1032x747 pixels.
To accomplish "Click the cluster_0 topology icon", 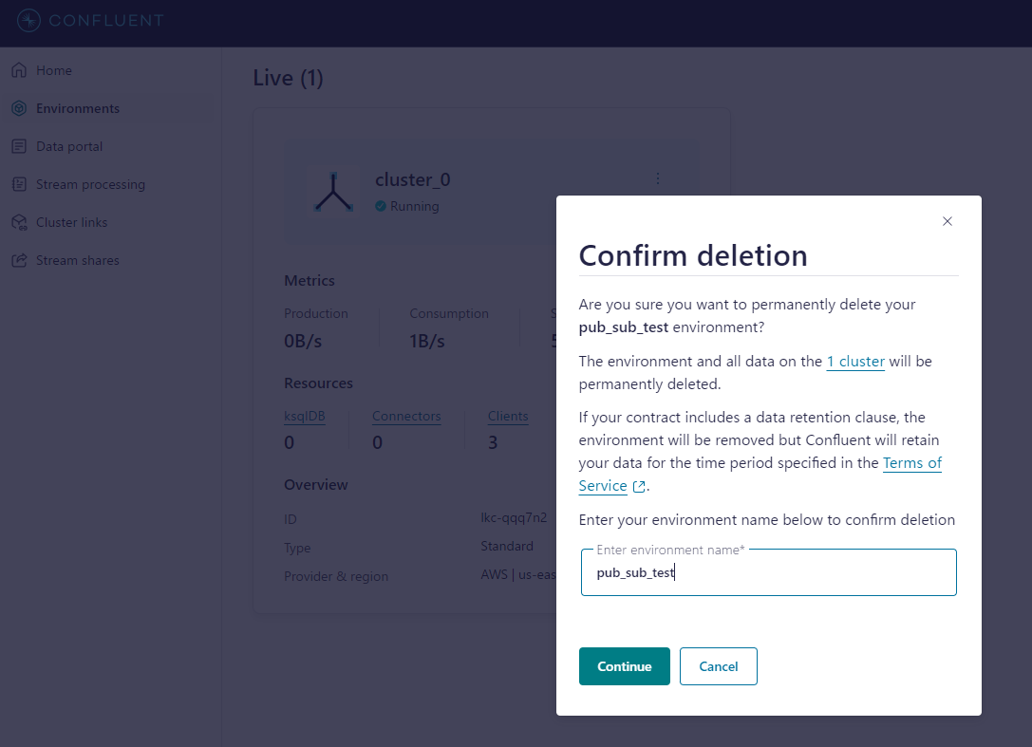I will (x=333, y=192).
